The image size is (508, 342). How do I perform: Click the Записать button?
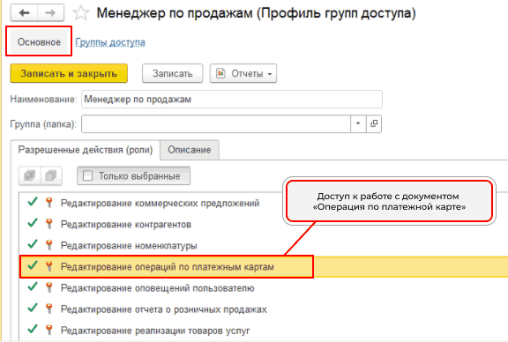pyautogui.click(x=172, y=73)
